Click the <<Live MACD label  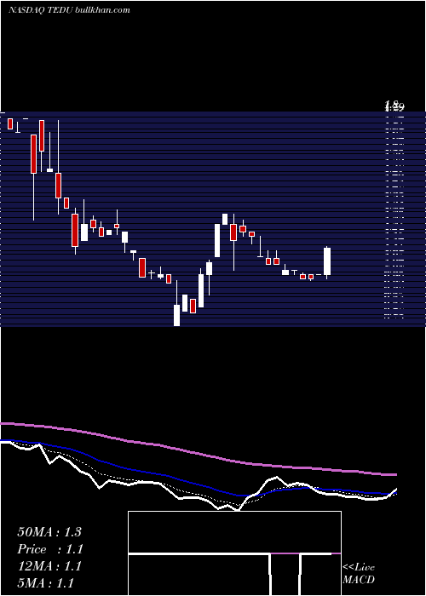pyautogui.click(x=359, y=573)
